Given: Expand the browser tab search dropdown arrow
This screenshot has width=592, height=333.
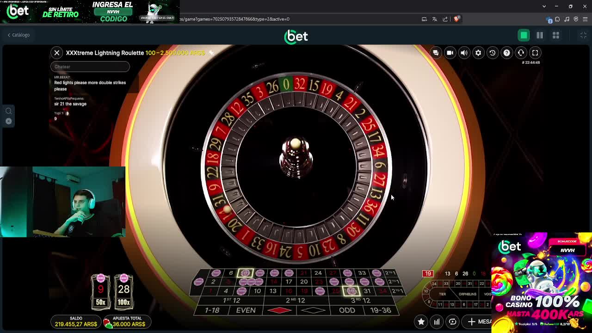Looking at the screenshot, I should pos(544,6).
